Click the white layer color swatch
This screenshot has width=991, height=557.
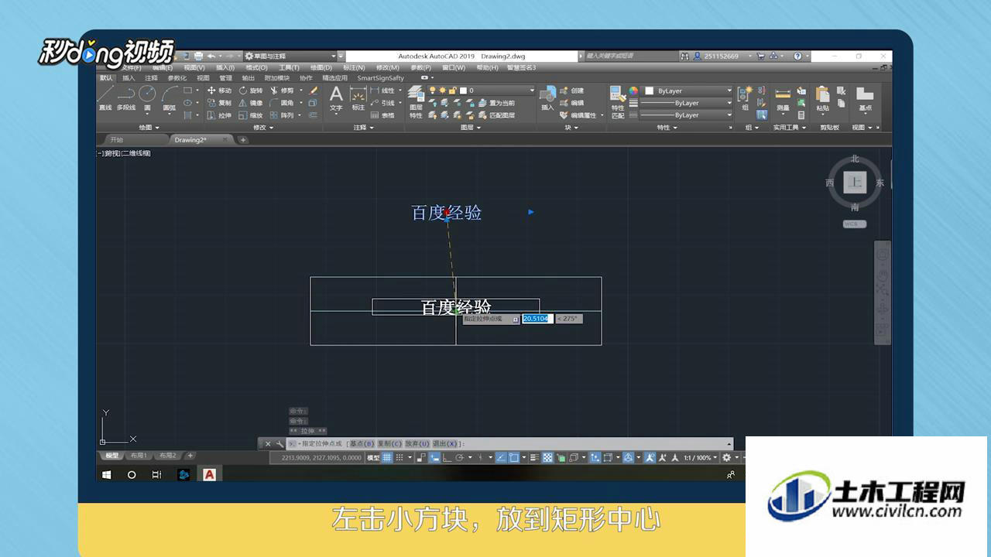(x=462, y=91)
